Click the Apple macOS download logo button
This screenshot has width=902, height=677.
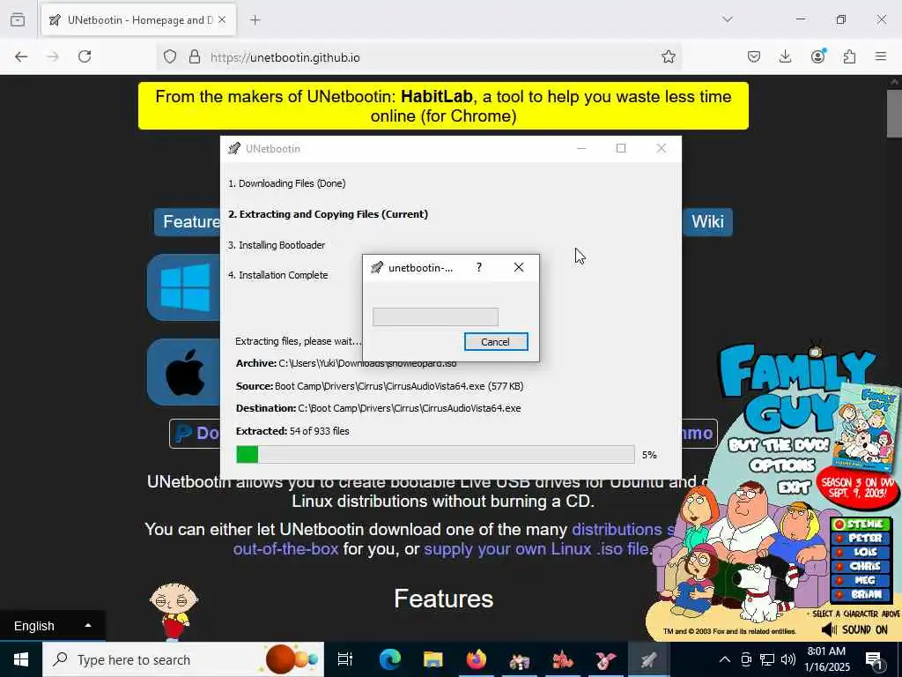click(184, 373)
